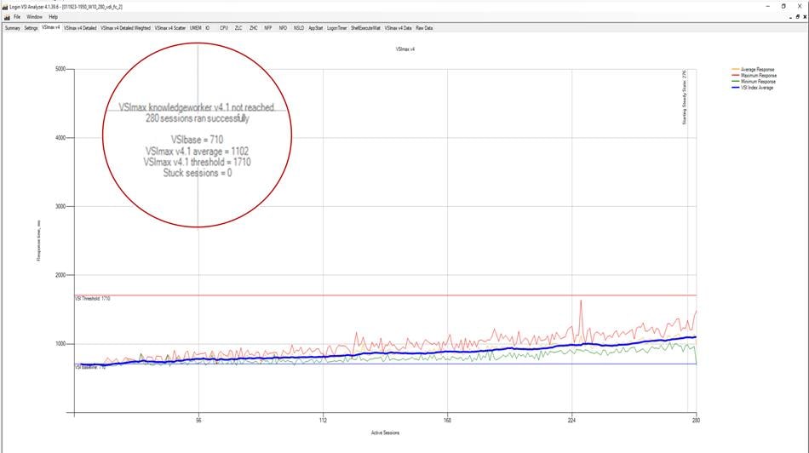Restore down the inner document window
The image size is (809, 453).
pos(798,17)
